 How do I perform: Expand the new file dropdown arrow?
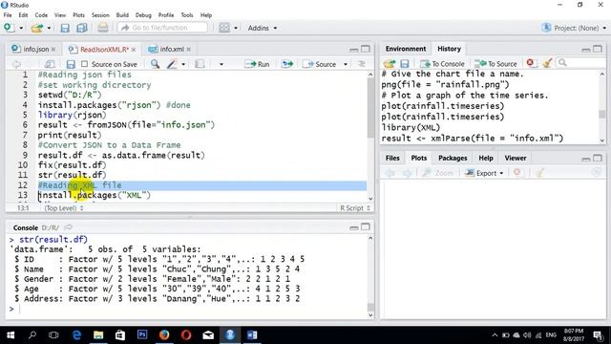(x=21, y=28)
